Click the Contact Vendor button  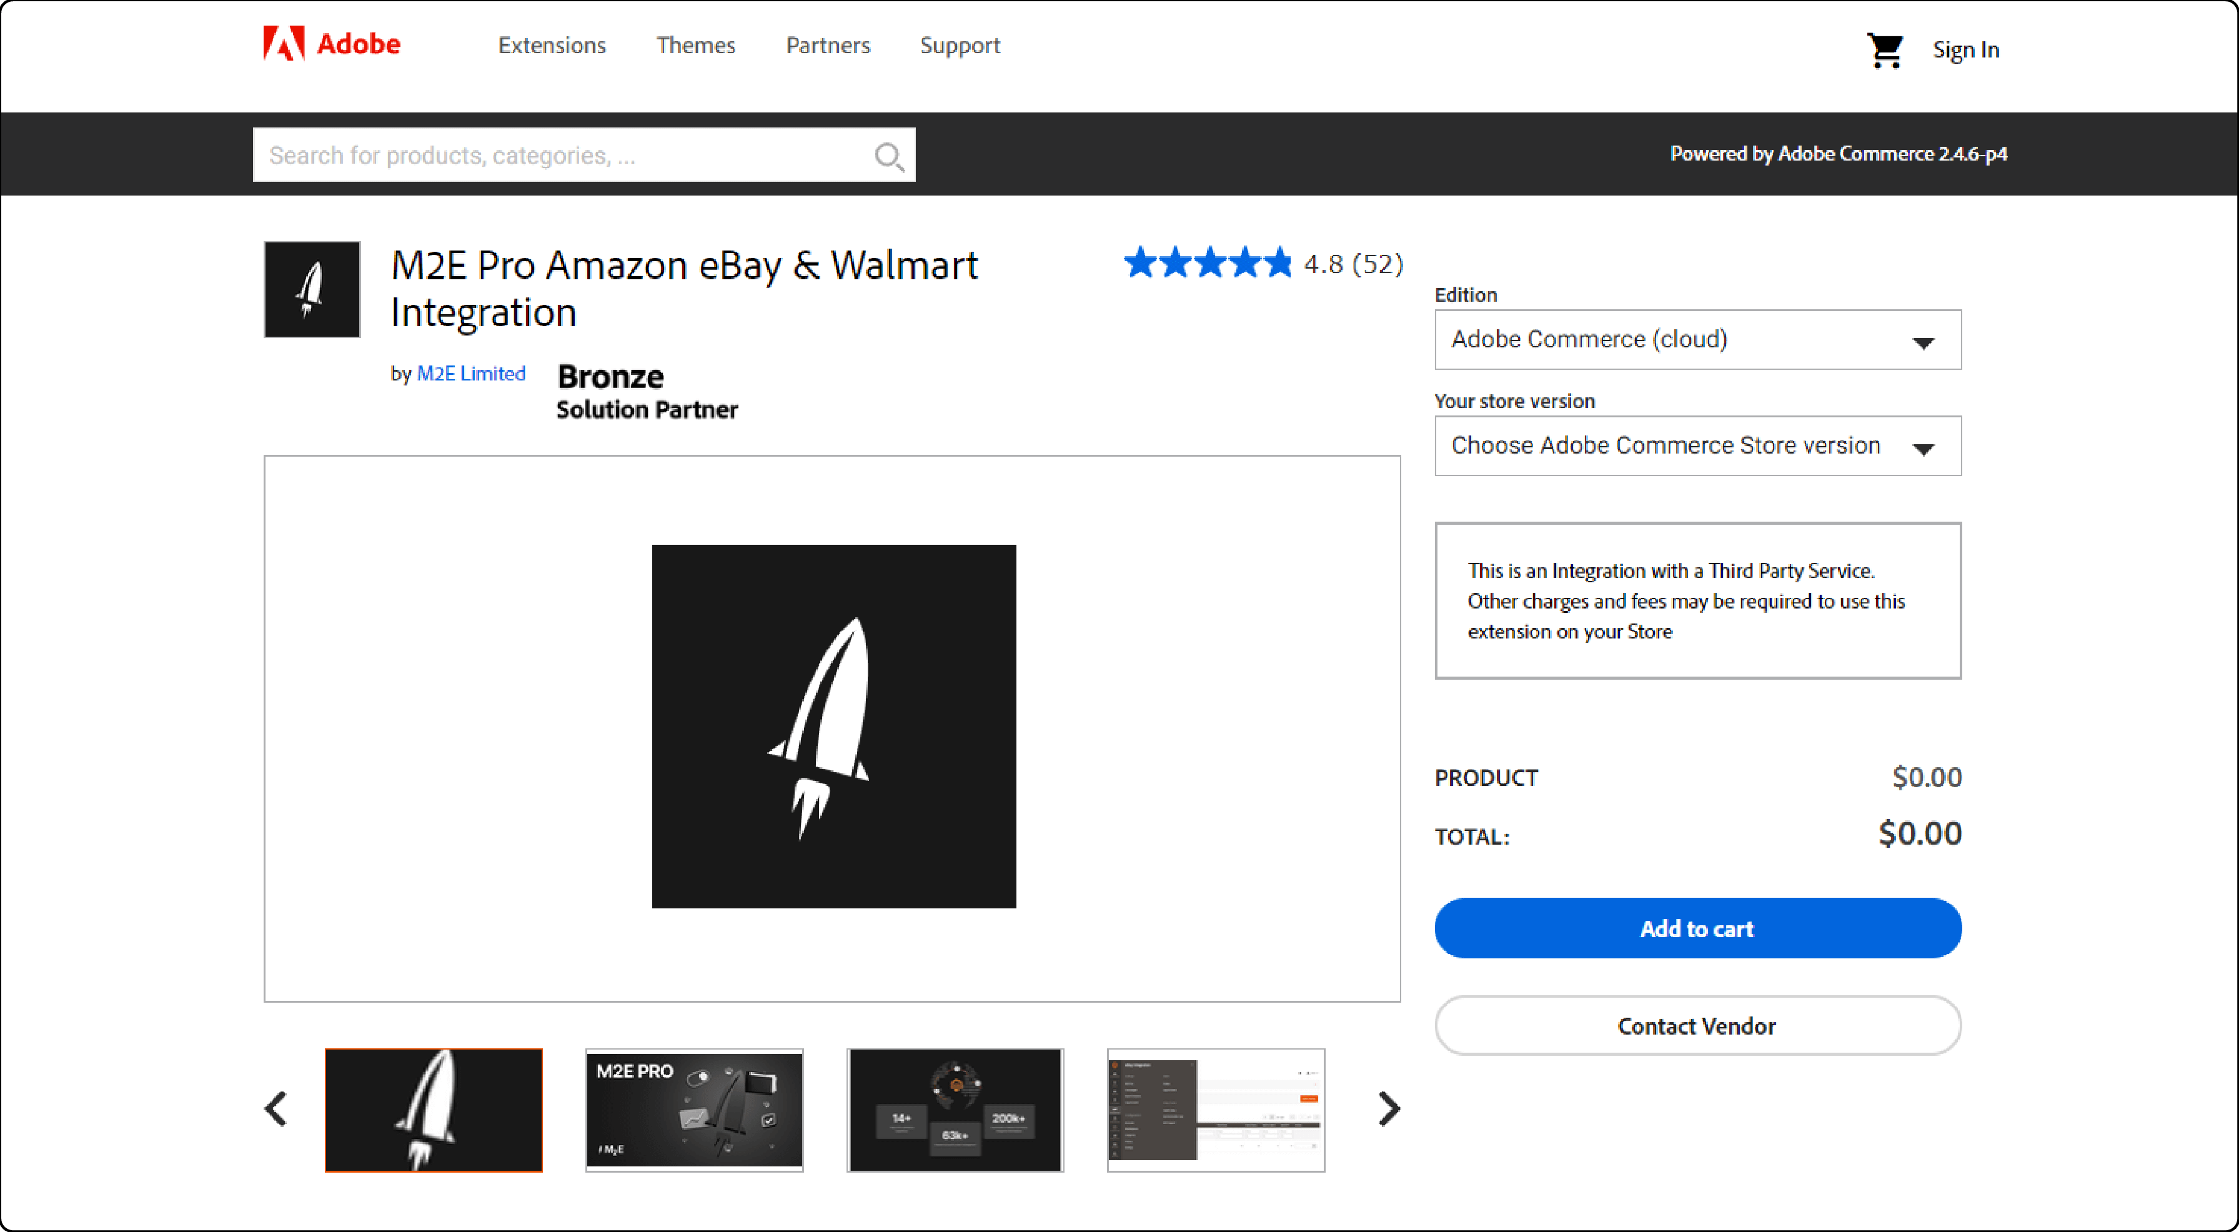[1697, 1026]
